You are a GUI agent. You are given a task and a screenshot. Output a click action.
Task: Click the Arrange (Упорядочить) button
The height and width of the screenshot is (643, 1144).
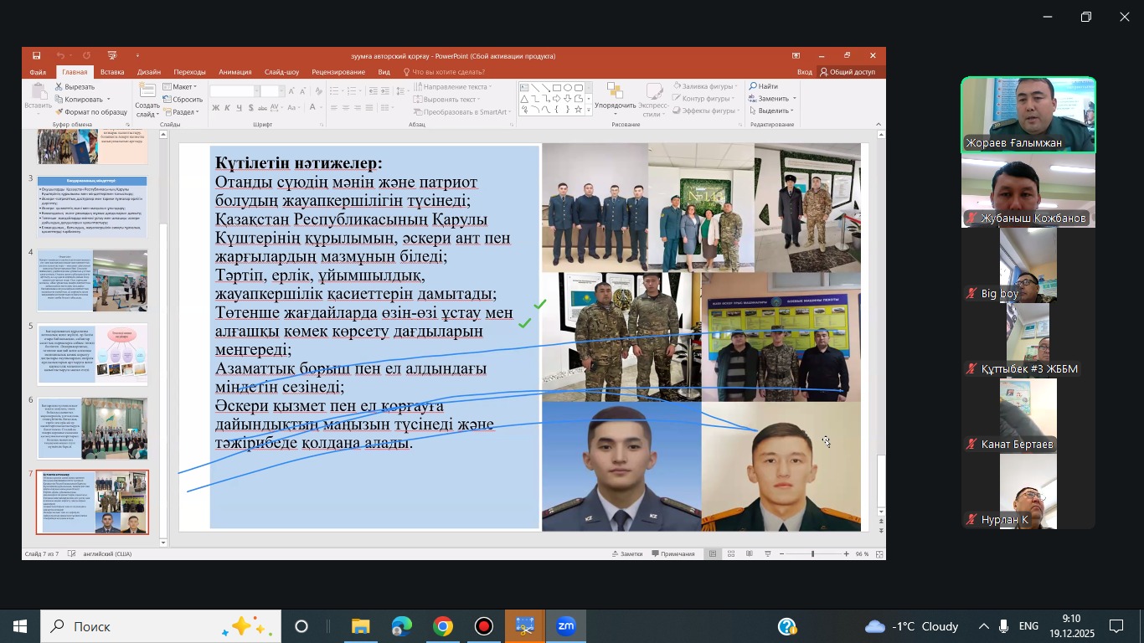(x=615, y=99)
